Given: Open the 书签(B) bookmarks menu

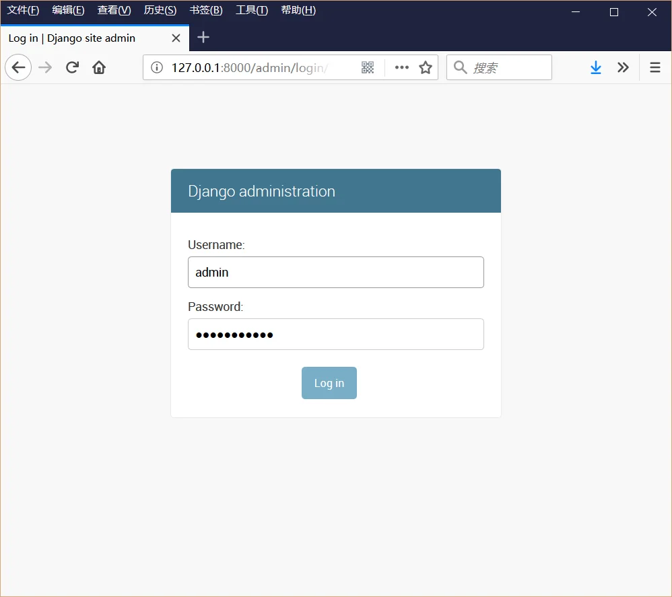Looking at the screenshot, I should pos(206,10).
